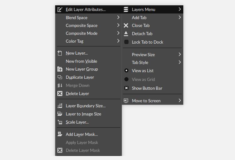Image resolution: width=235 pixels, height=160 pixels.
Task: Choose Apply Layer Mask entry
Action: (x=88, y=142)
